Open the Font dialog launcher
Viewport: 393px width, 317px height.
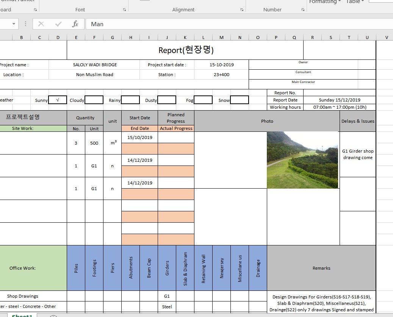(x=124, y=10)
